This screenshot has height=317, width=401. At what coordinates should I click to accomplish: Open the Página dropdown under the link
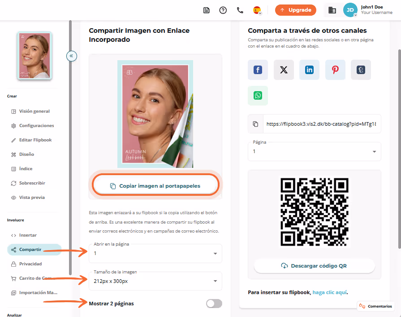315,151
